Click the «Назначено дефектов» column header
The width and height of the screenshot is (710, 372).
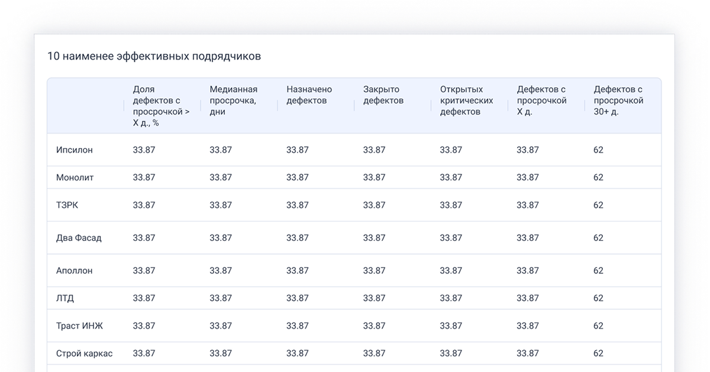[x=311, y=94]
